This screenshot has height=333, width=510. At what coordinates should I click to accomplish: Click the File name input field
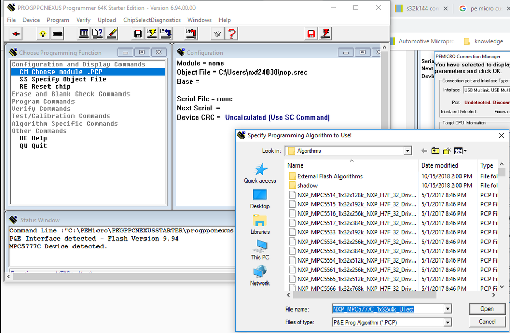pyautogui.click(x=388, y=309)
